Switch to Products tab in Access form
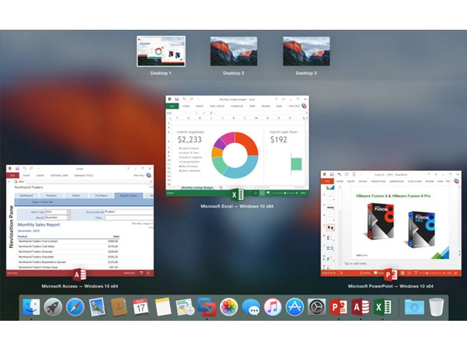 (x=51, y=195)
